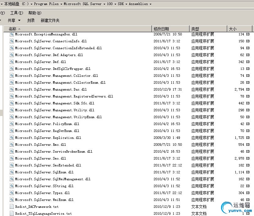Click the icon of Microsoft.SqlServer.SString.dll
Viewport: 254px width, 216px height.
(12, 186)
